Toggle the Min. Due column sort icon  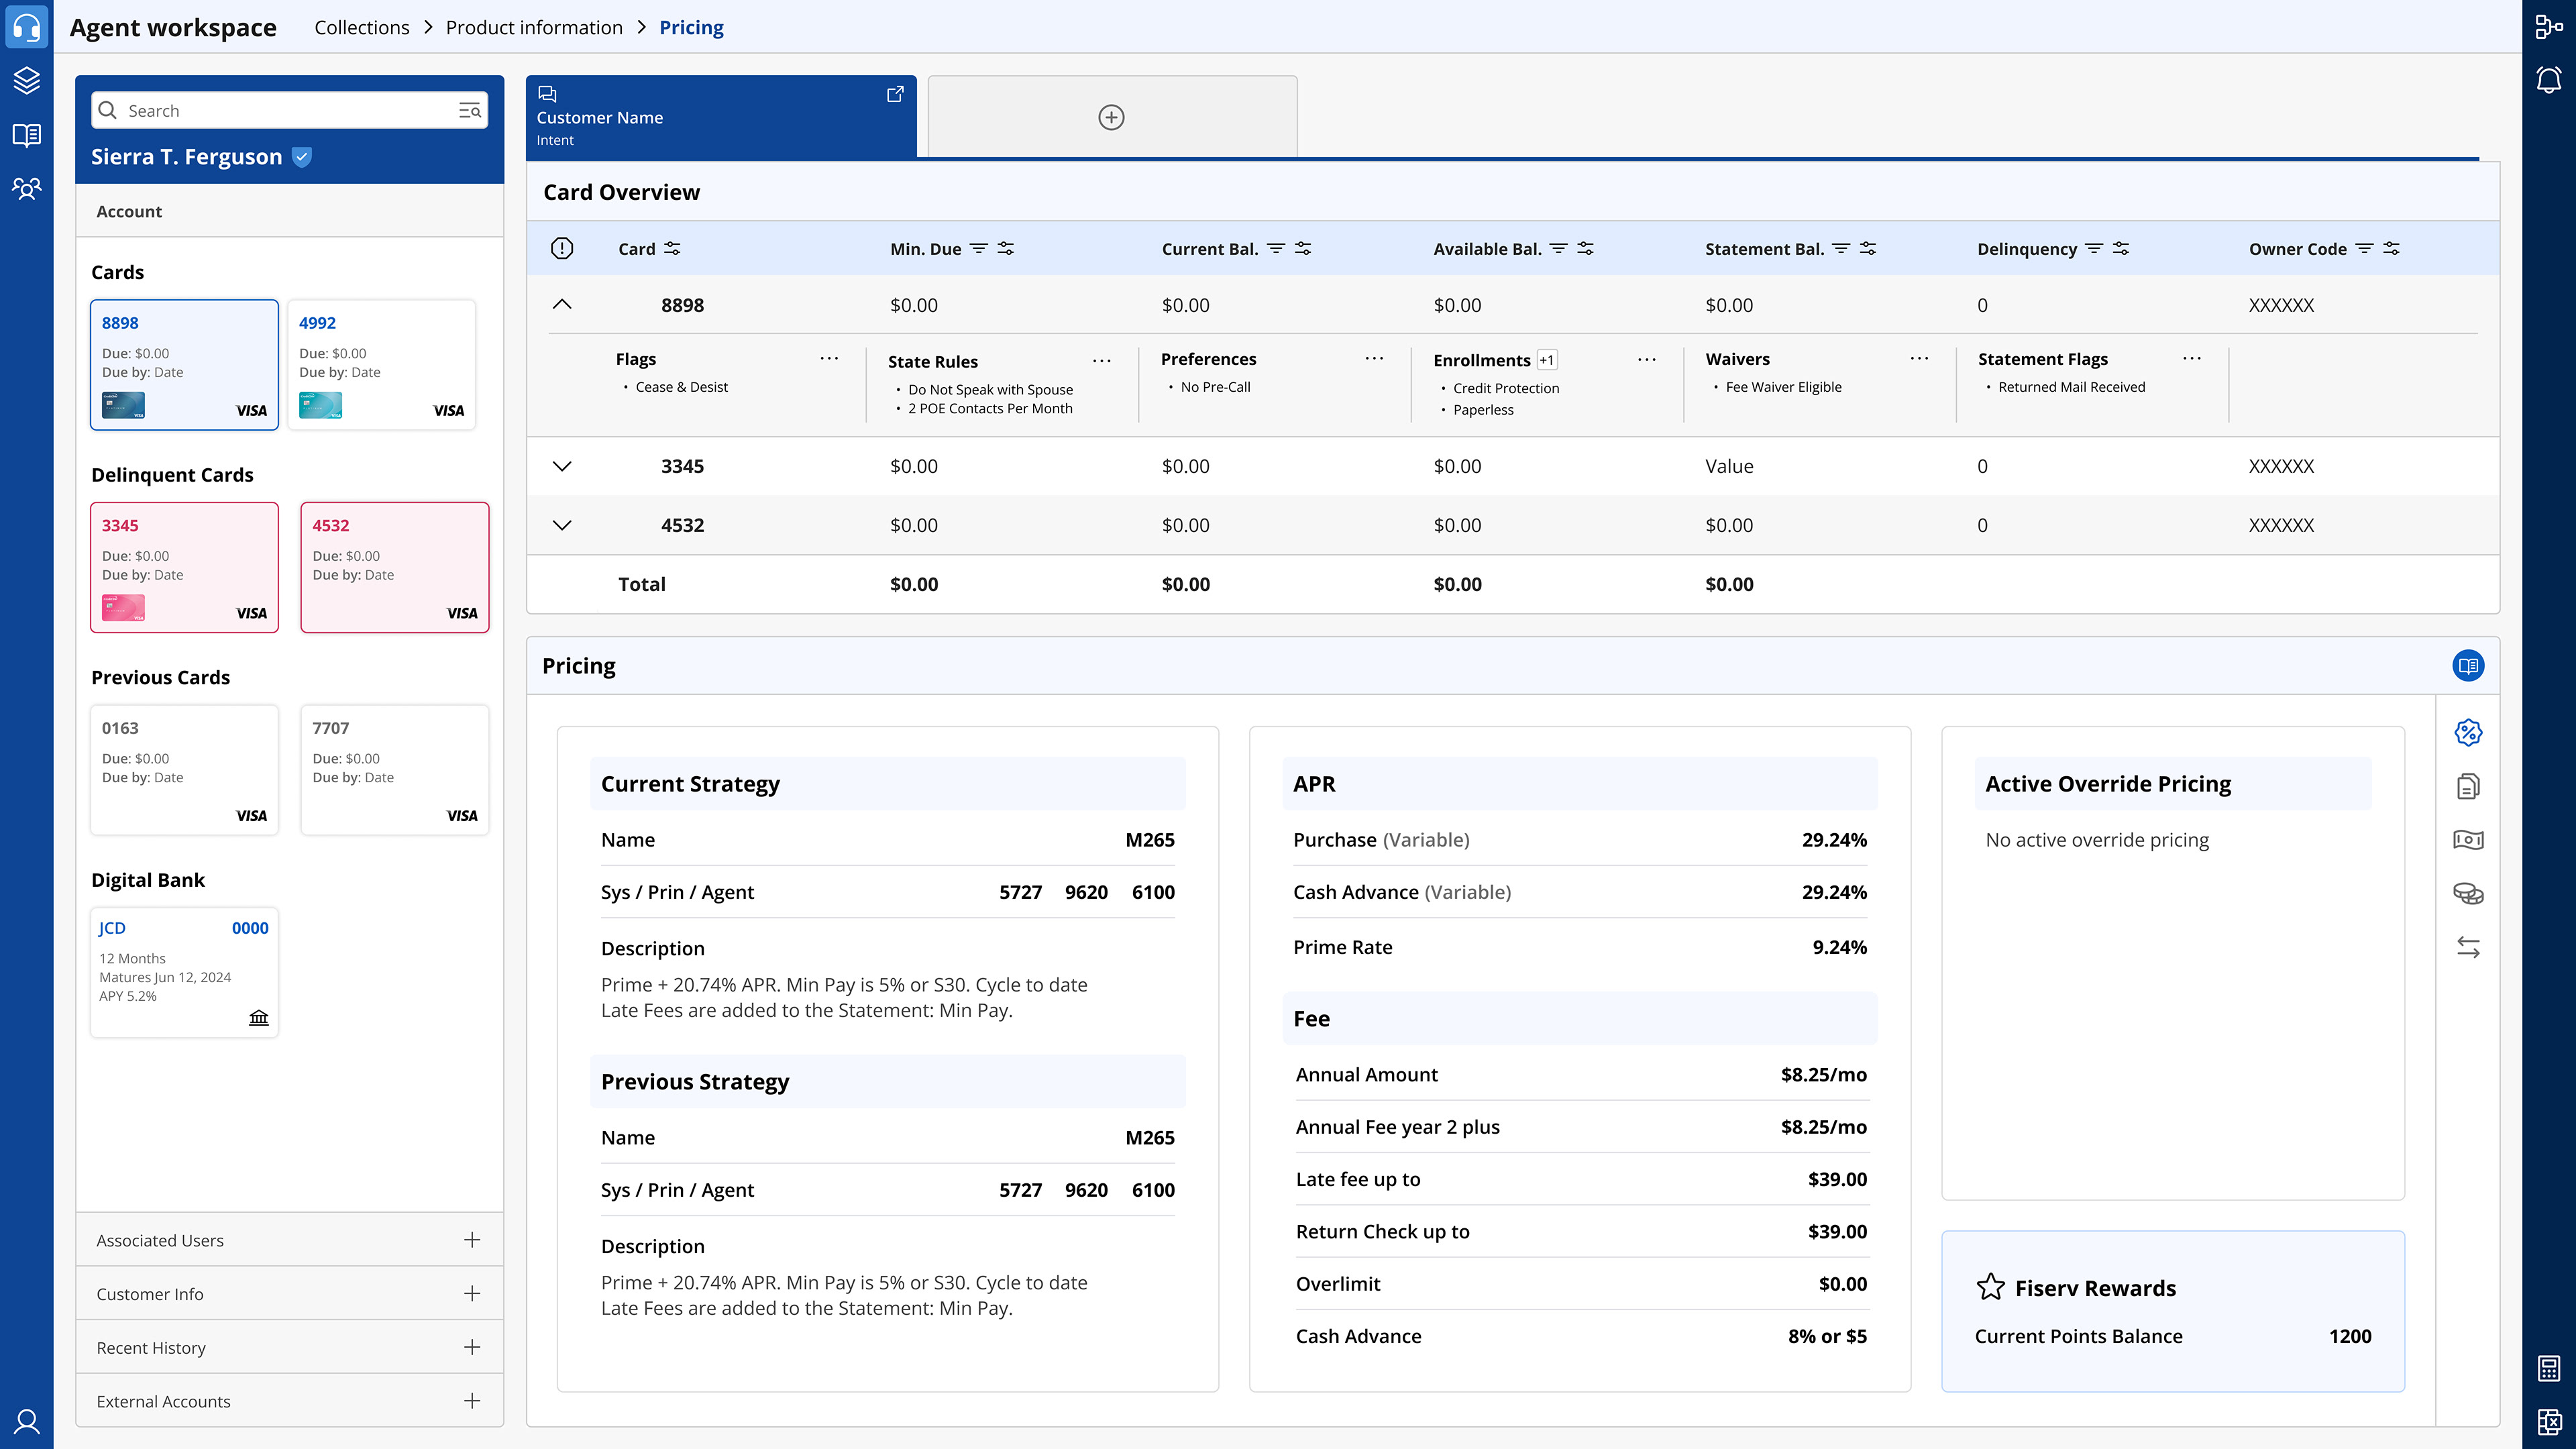pos(979,248)
